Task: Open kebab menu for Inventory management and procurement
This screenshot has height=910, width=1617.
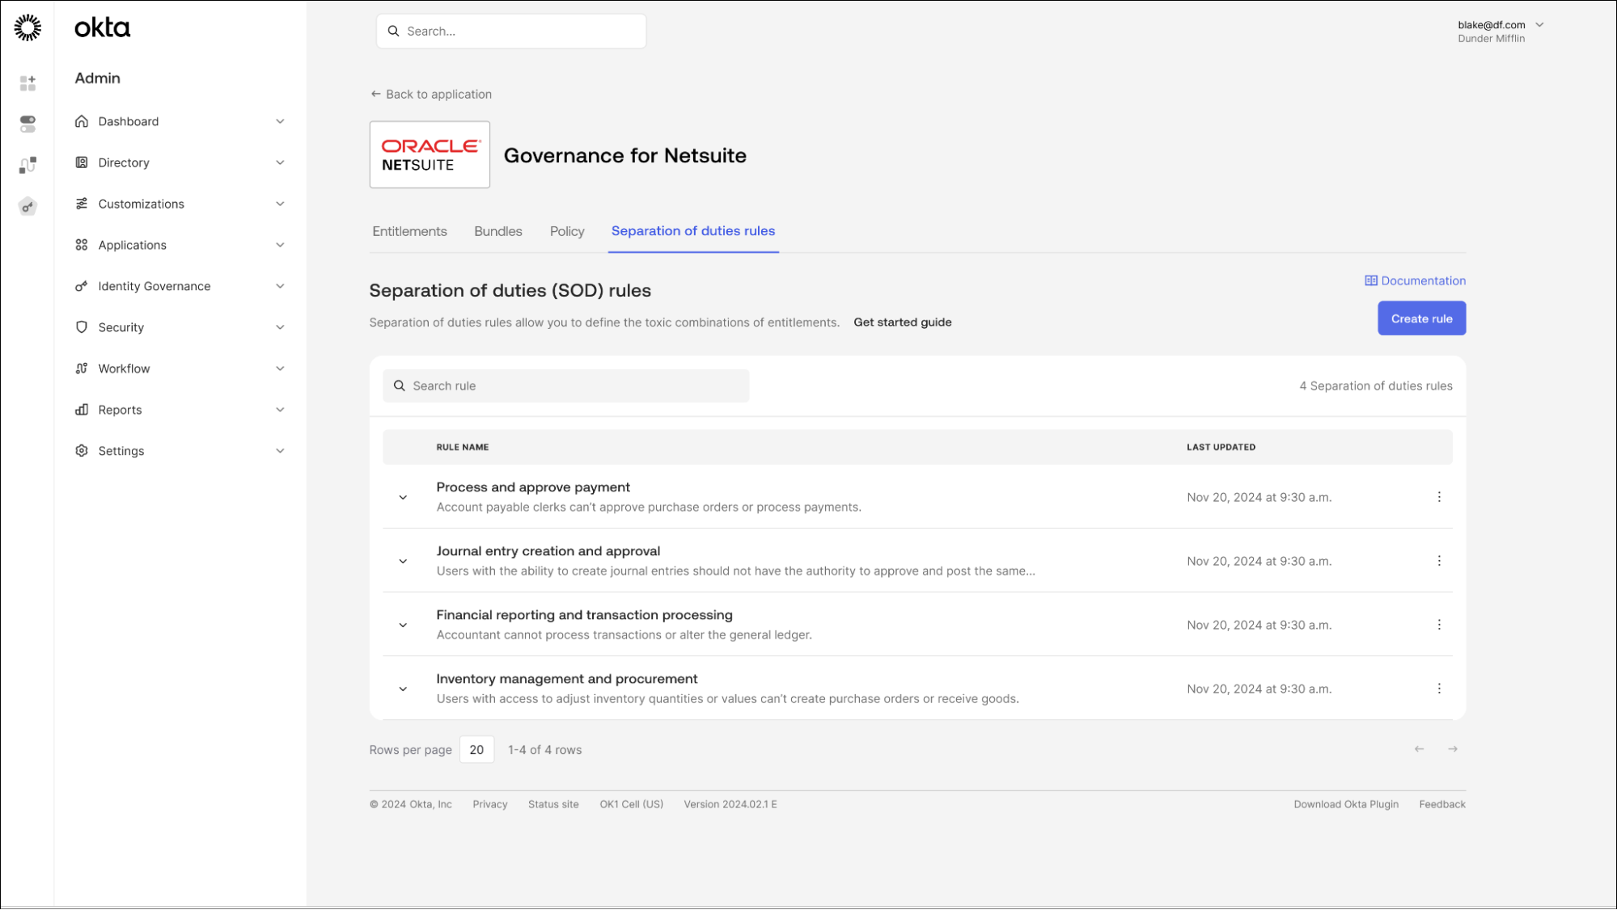Action: 1438,689
